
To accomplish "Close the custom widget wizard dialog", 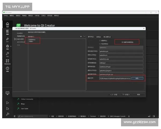I will (x=144, y=28).
